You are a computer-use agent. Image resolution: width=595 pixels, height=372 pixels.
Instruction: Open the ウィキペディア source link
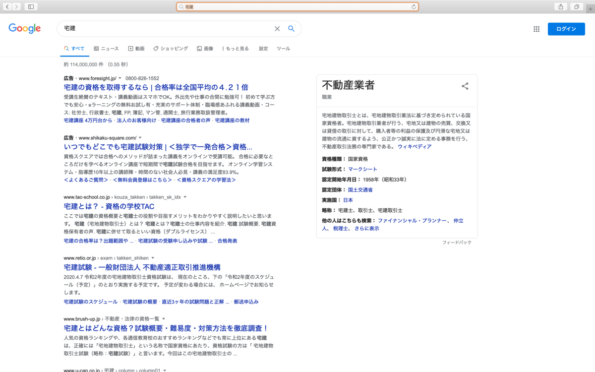(415, 147)
